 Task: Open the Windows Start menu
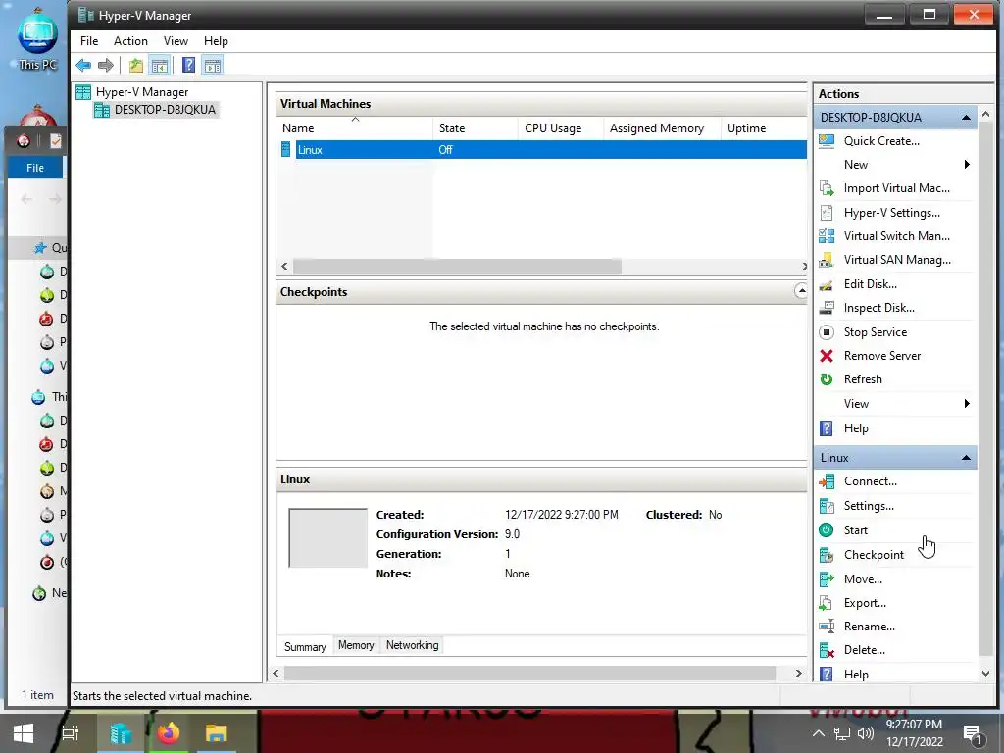pos(24,733)
